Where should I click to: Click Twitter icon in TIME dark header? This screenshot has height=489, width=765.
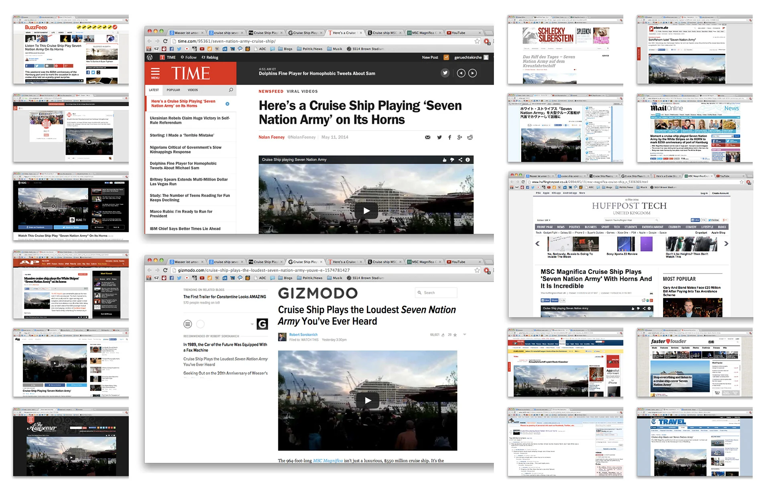tap(445, 73)
